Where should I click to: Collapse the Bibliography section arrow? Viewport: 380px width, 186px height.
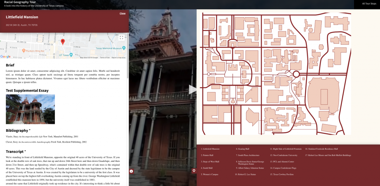30,130
